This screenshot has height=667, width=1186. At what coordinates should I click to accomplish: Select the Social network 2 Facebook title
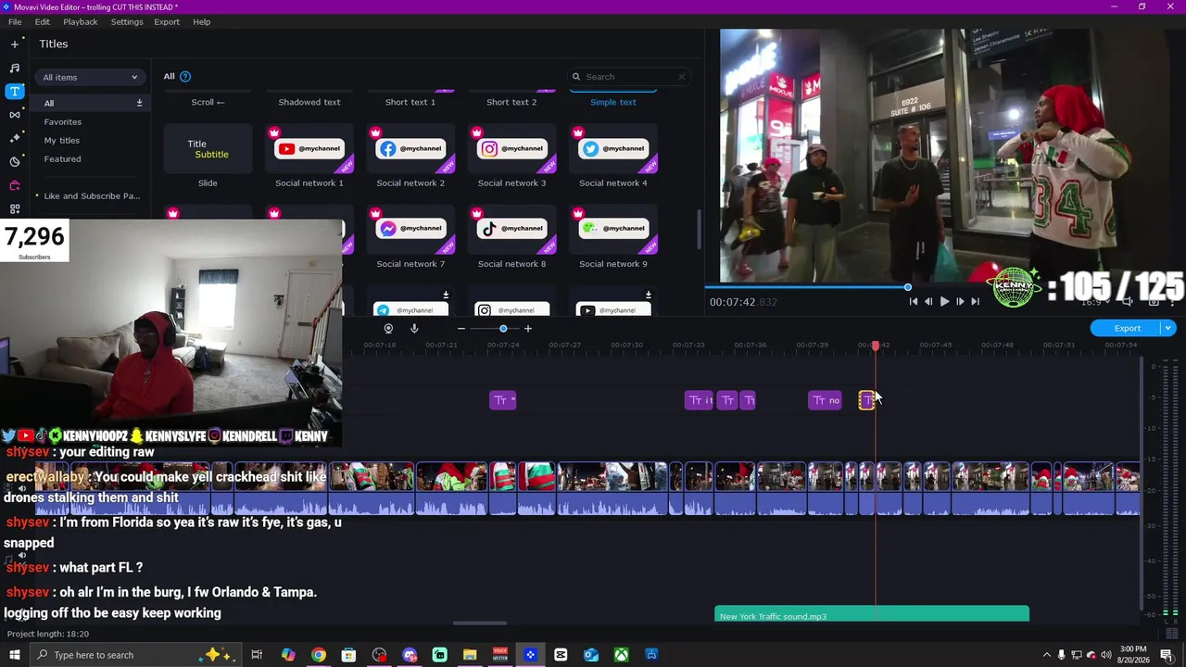(410, 149)
